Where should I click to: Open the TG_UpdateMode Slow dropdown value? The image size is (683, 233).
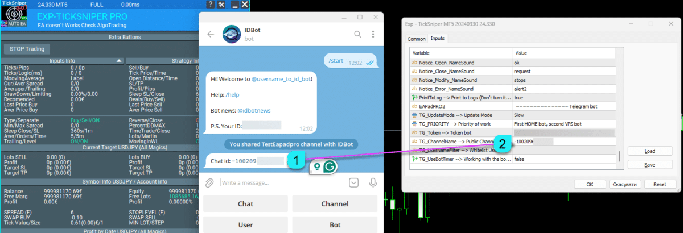(x=563, y=115)
